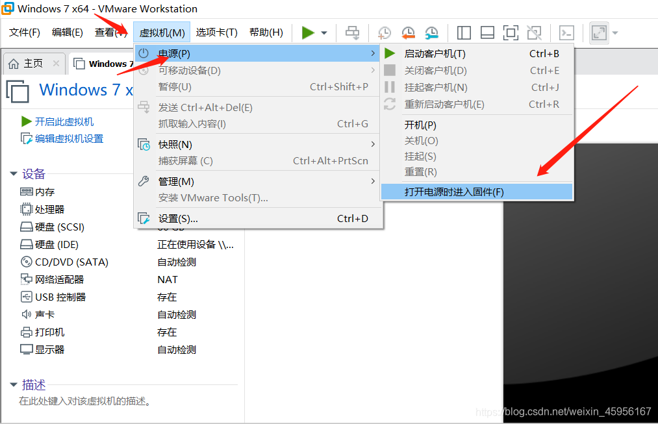Click the send Ctrl+Alt+Del toolbar icon
Image resolution: width=658 pixels, height=424 pixels.
coord(352,32)
